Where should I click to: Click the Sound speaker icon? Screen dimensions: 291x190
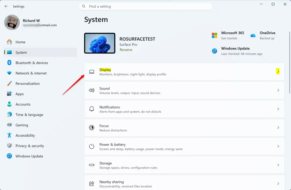coord(92,90)
